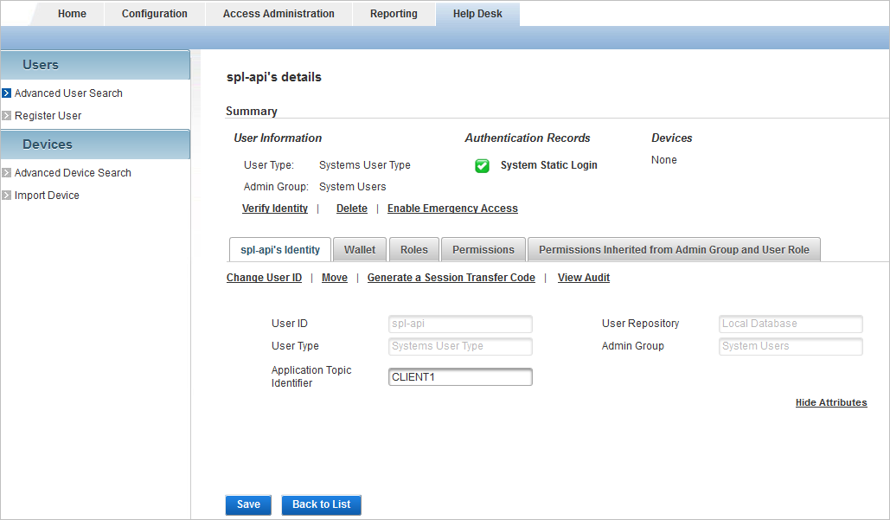Click Generate a Session Transfer Code
Screen dimensions: 890x520
click(451, 278)
